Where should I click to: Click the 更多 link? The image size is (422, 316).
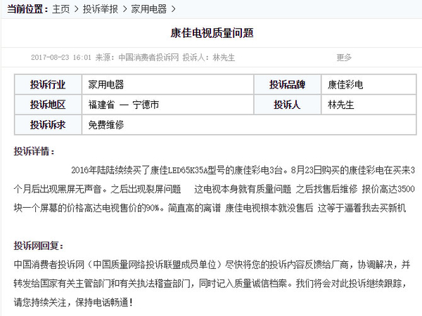tap(344, 58)
